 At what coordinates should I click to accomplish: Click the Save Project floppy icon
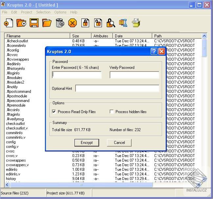tap(34, 23)
